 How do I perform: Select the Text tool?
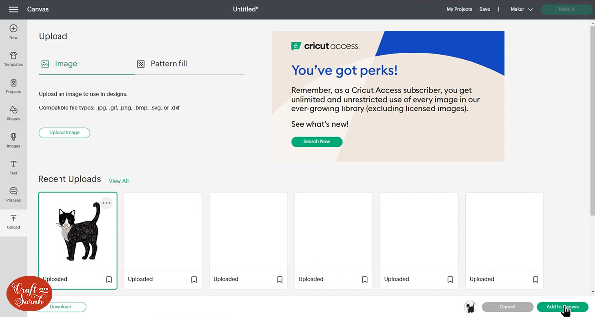click(13, 167)
